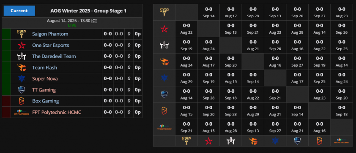
Task: Click the Sep 14 match cell in first row
Action: tap(208, 12)
